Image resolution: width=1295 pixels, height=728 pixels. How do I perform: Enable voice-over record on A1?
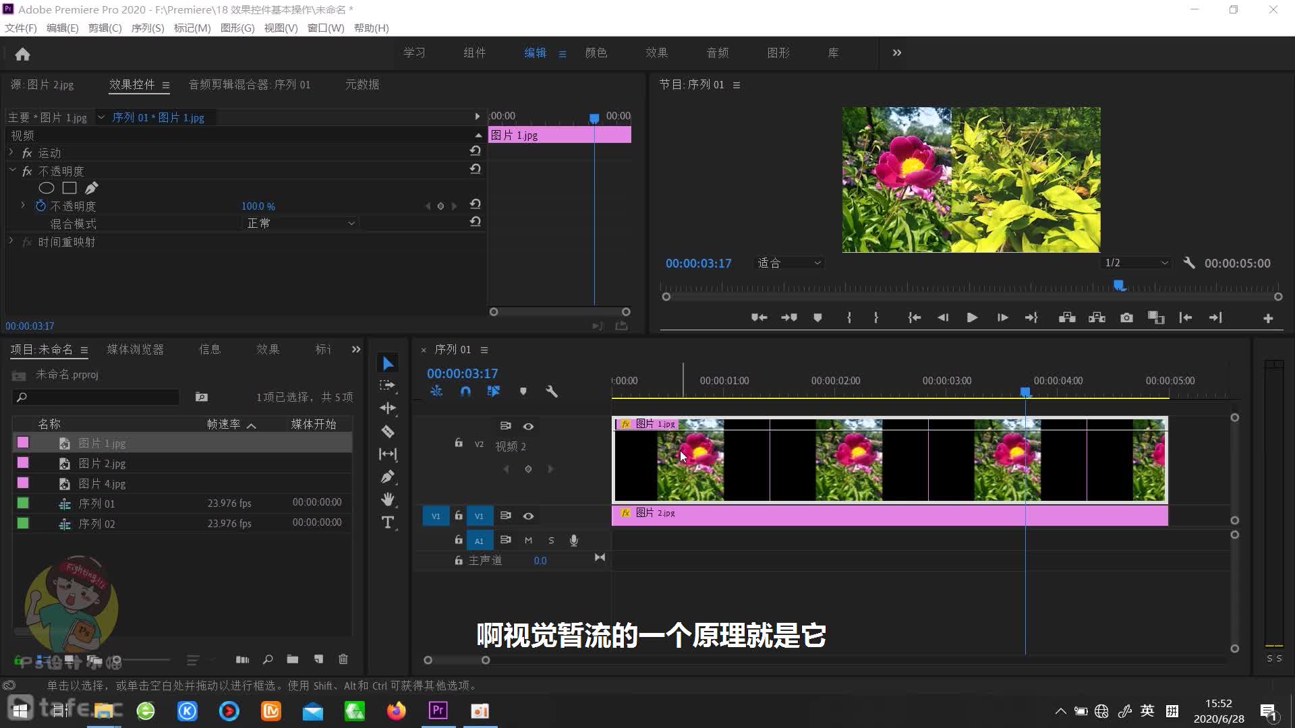pyautogui.click(x=573, y=541)
